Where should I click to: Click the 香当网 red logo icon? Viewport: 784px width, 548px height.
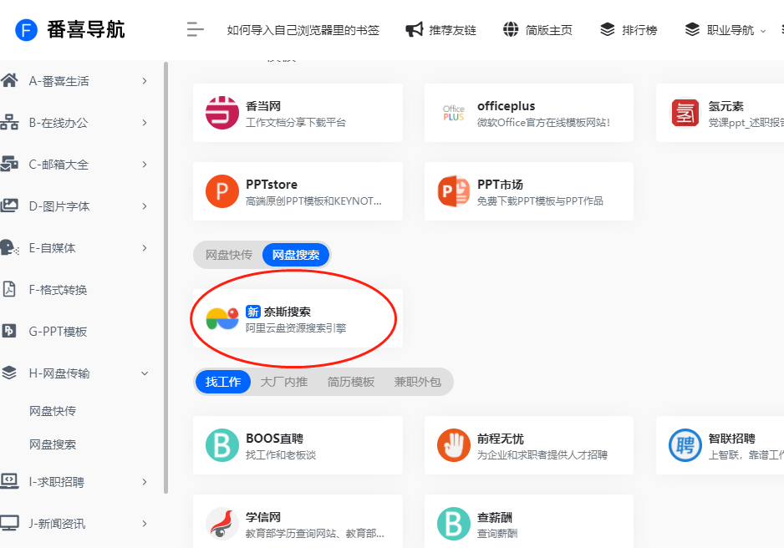(222, 113)
